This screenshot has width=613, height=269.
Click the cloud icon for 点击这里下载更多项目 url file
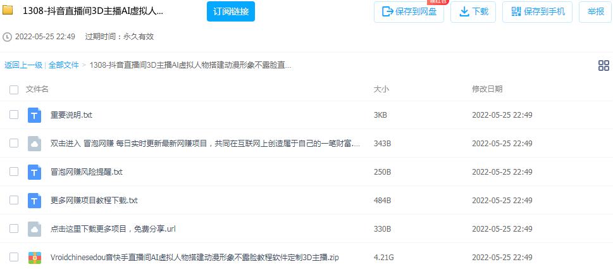34,228
